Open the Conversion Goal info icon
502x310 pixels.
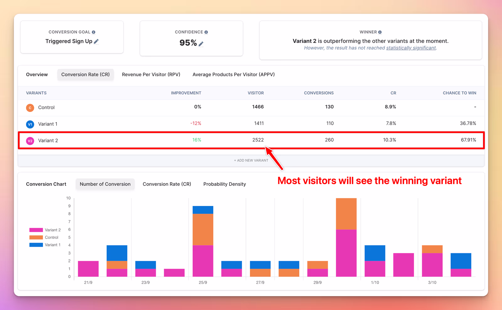pos(93,32)
